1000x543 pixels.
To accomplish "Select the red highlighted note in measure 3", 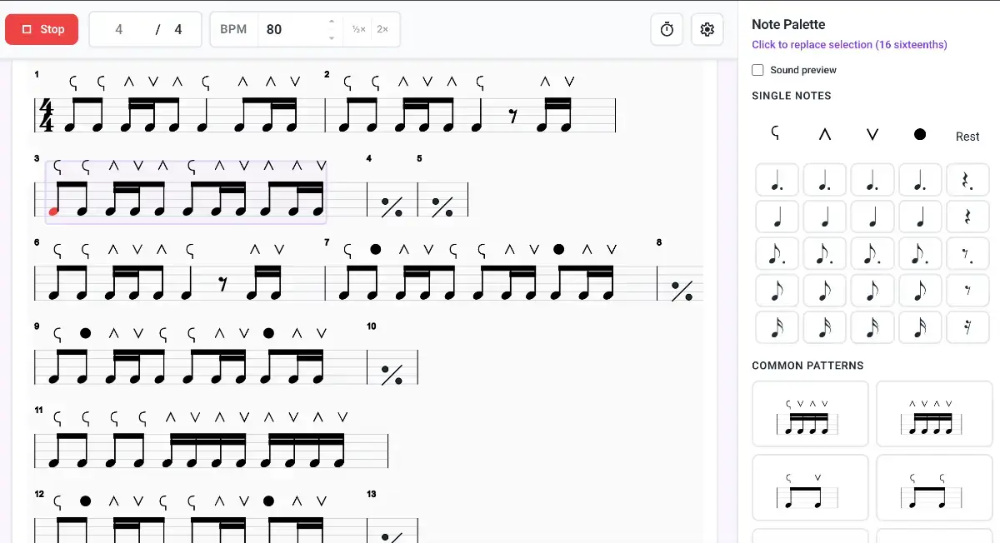I will click(54, 212).
